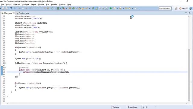Click the Writable status bar entry
Screen dimensions: 193x109
116,107
